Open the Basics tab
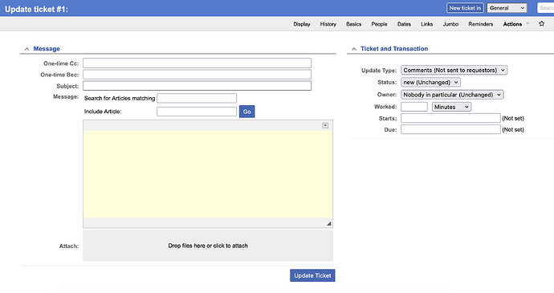The image size is (554, 293). 353,24
